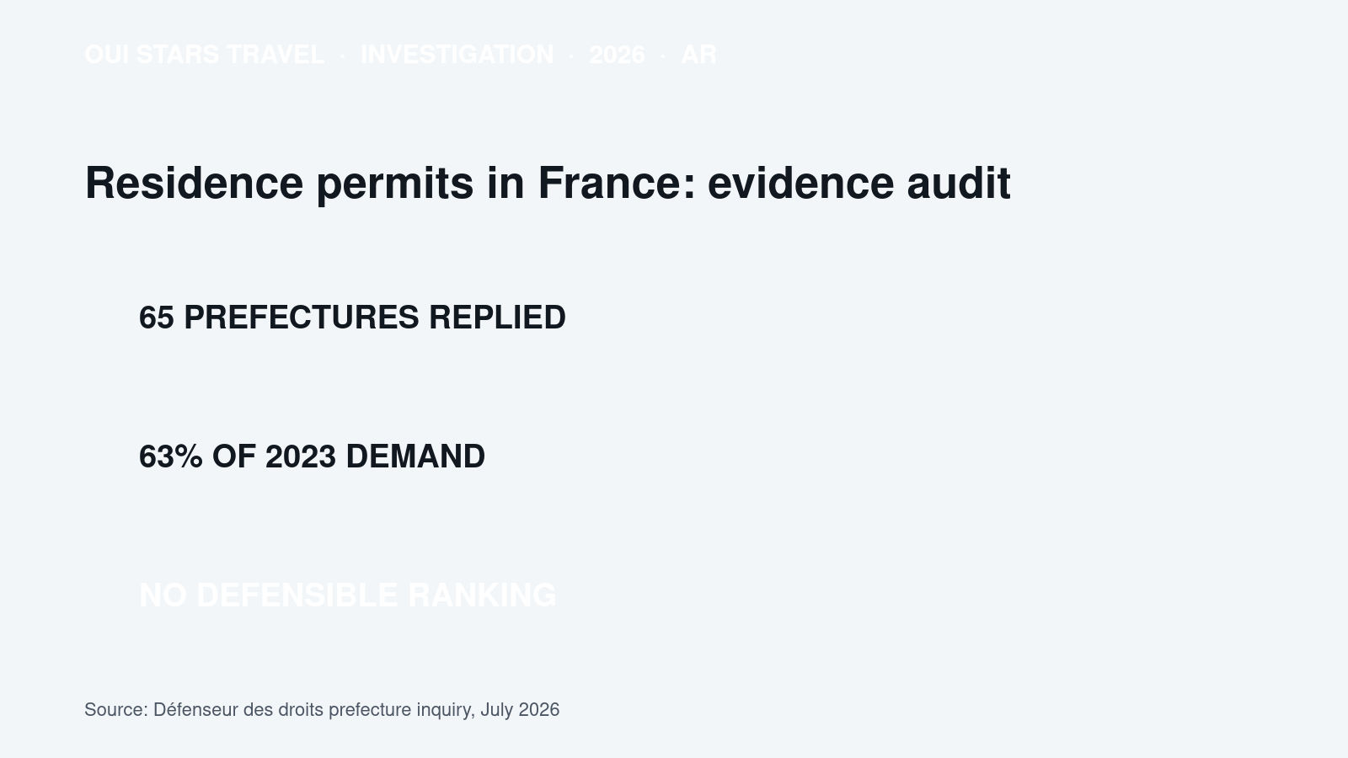The image size is (1348, 758).
Task: Click the number 65 in the first line
Action: point(157,318)
